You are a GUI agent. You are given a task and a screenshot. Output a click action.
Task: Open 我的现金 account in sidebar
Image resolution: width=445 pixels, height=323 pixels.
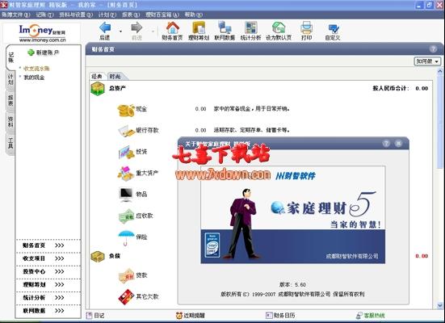[x=34, y=78]
